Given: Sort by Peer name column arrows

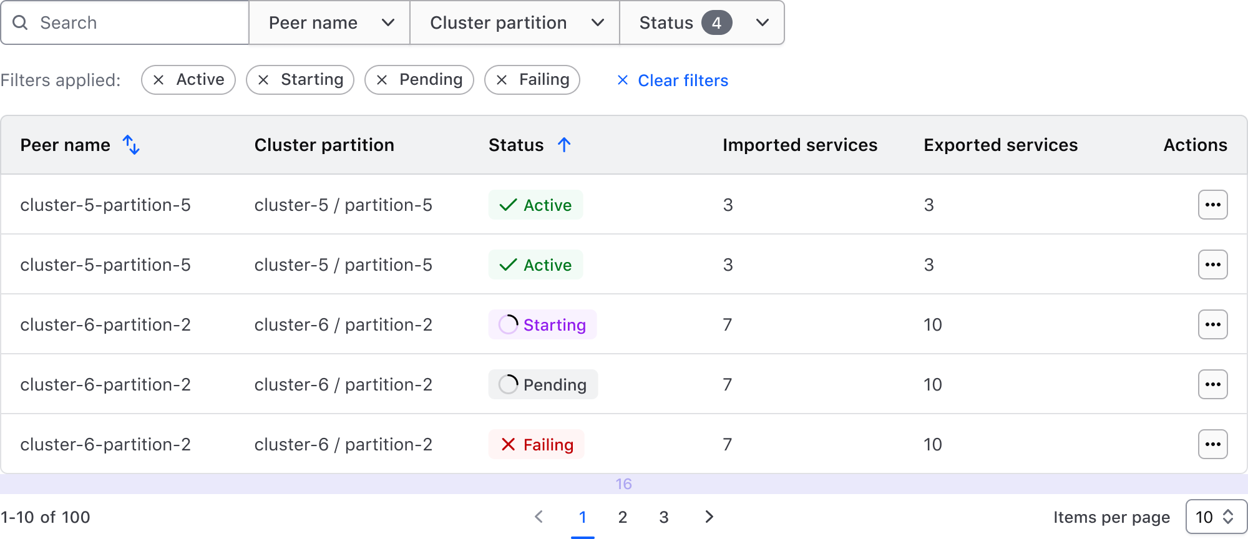Looking at the screenshot, I should 131,145.
